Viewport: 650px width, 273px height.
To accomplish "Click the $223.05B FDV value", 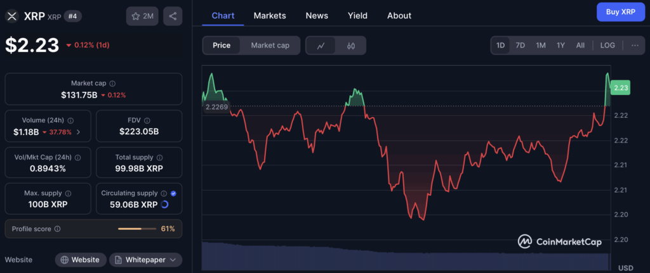I will click(x=139, y=132).
